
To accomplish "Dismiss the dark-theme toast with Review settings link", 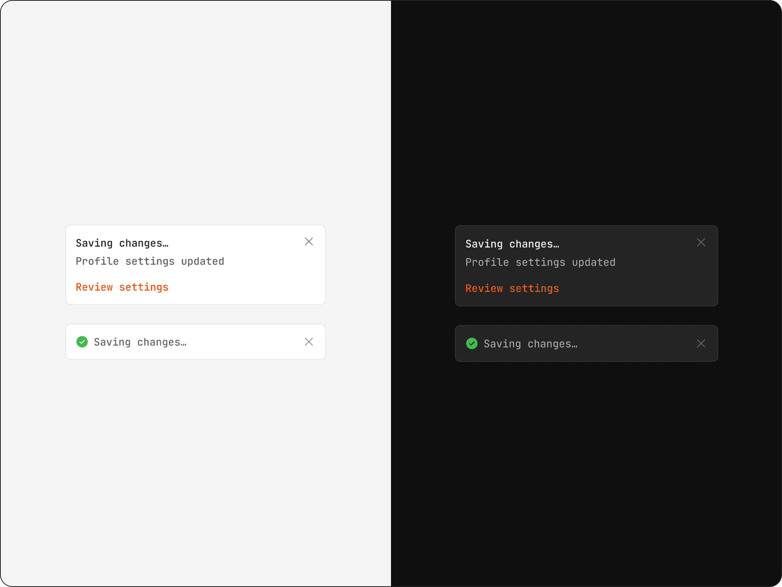I will 701,243.
